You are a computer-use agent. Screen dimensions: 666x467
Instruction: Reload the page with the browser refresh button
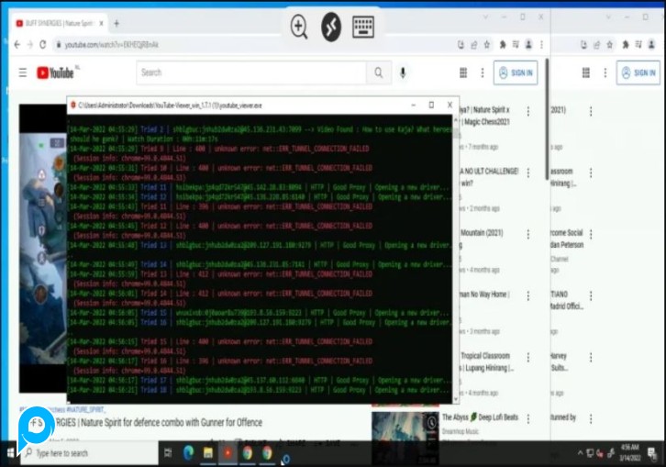pos(43,44)
